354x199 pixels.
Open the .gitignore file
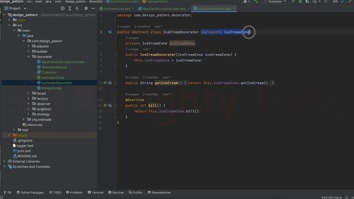tap(23, 140)
